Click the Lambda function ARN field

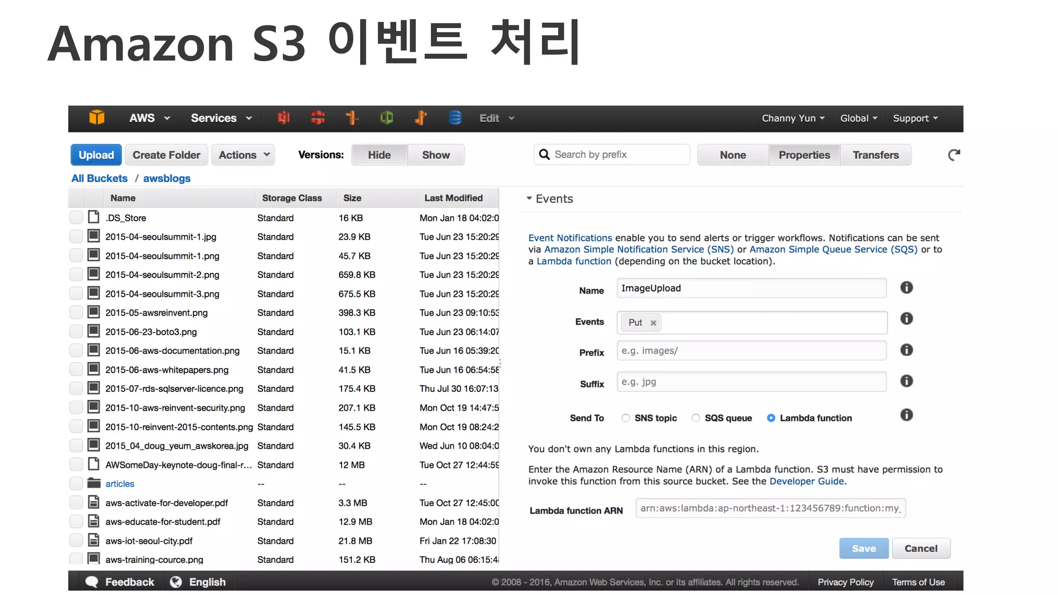tap(770, 508)
